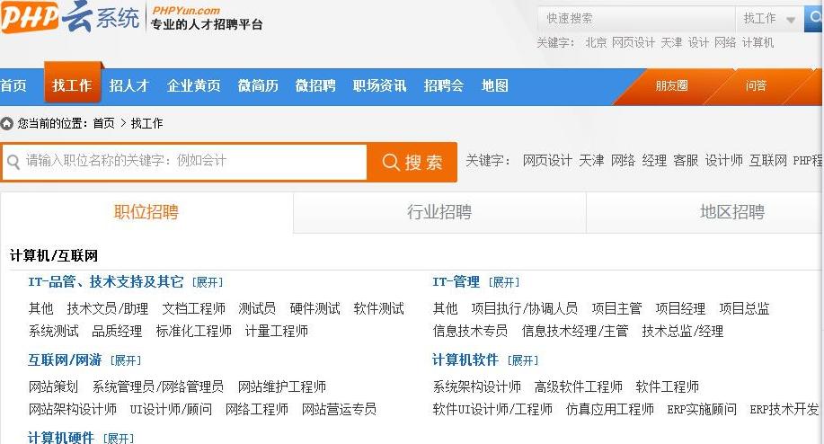824x444 pixels.
Task: Click the home icon beside 您当前的位置
Action: pos(7,123)
